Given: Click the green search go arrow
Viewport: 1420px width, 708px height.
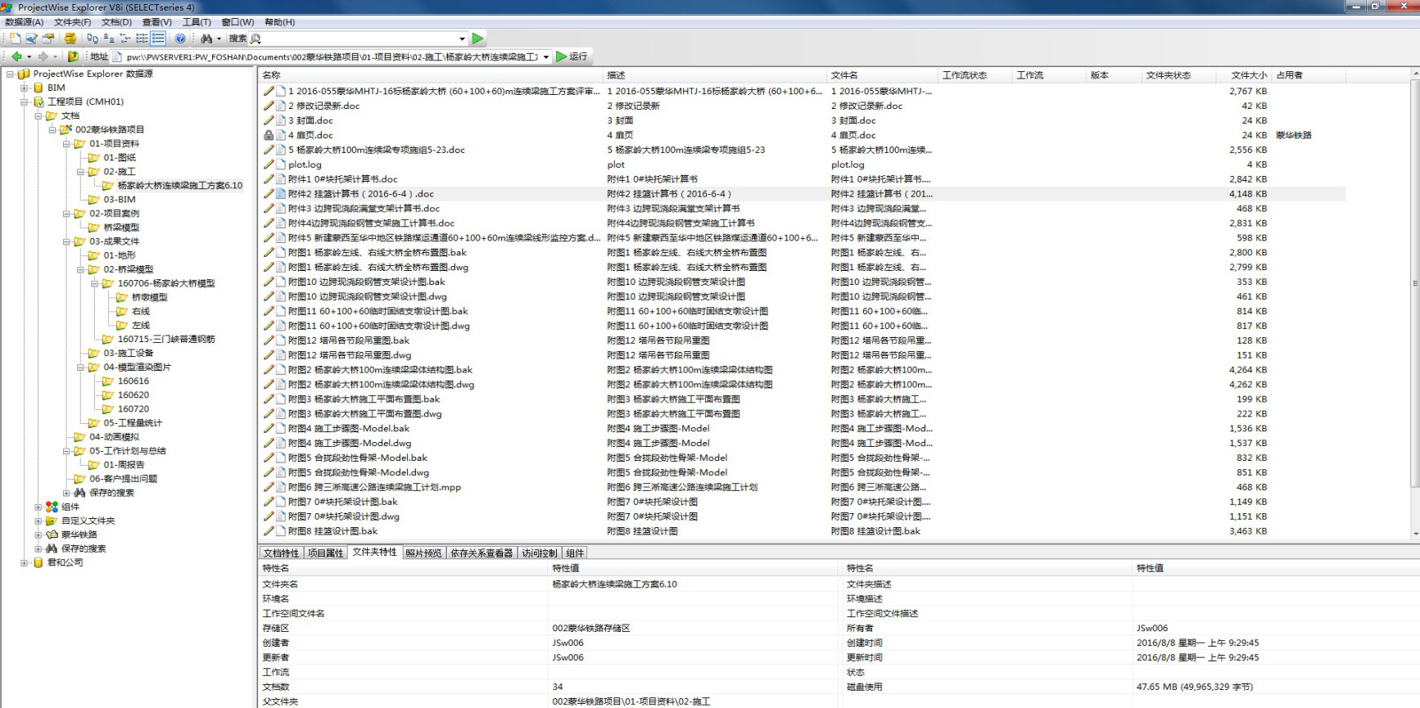Looking at the screenshot, I should click(x=478, y=38).
